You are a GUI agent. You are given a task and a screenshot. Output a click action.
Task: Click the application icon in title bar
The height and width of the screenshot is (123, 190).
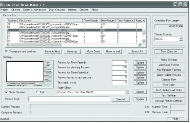click(1, 5)
